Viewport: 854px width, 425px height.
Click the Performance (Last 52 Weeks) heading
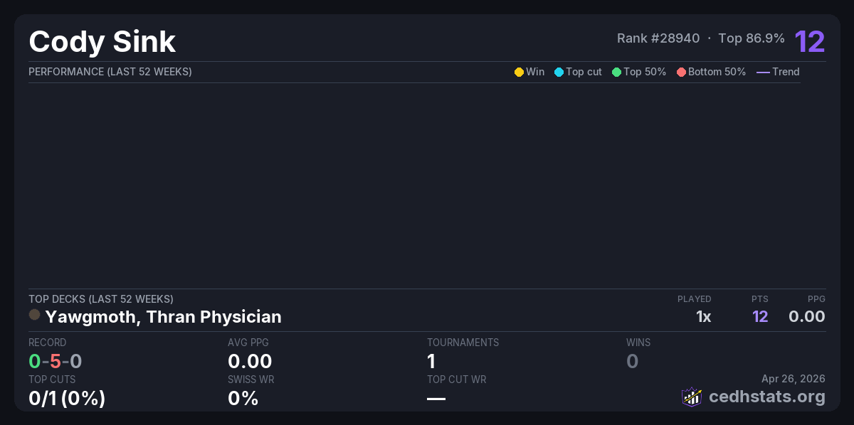[x=110, y=72]
